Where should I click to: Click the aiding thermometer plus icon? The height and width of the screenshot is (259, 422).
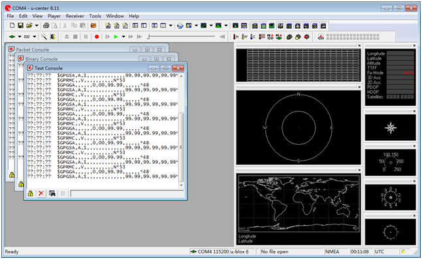tap(261, 37)
